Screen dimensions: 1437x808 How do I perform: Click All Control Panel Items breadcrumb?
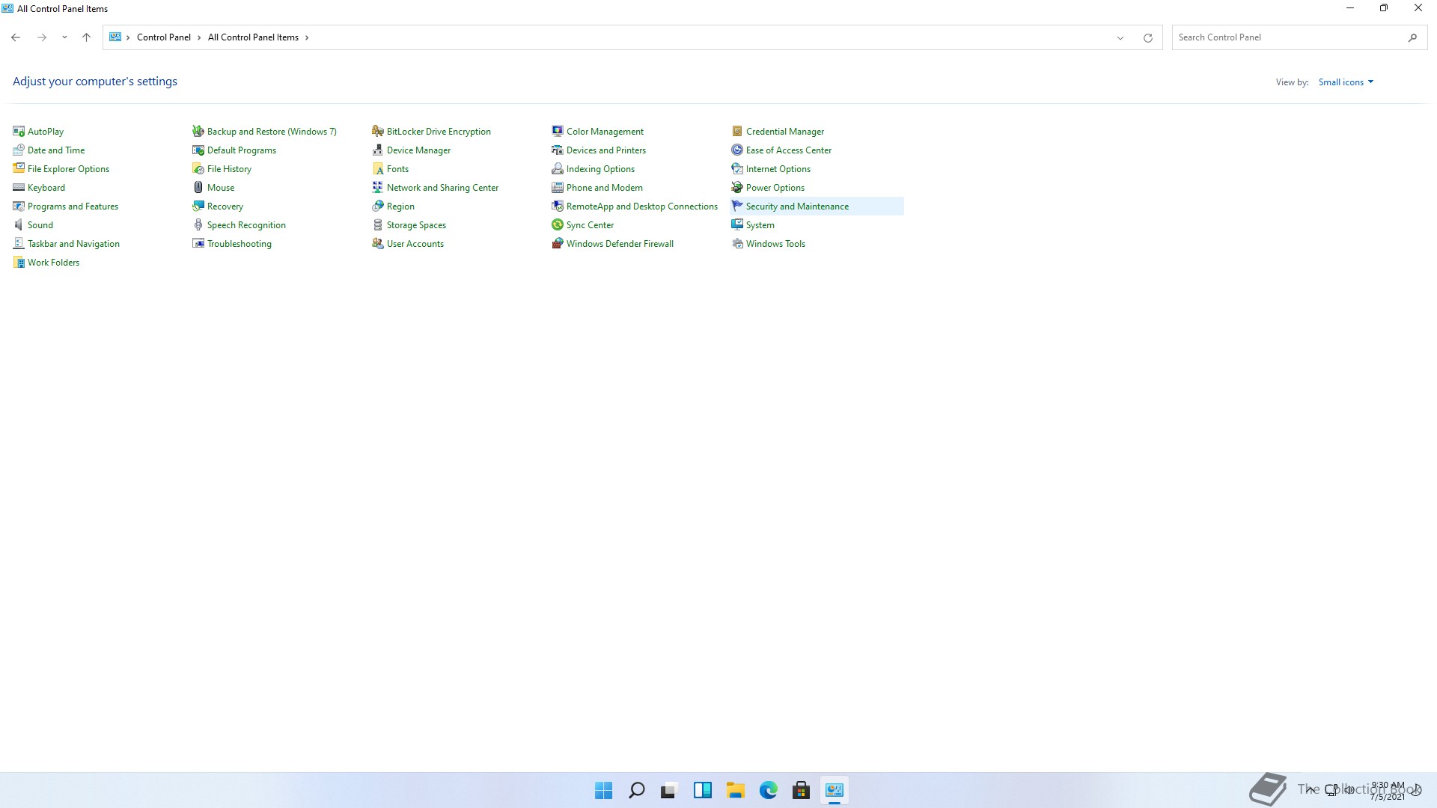click(x=253, y=37)
